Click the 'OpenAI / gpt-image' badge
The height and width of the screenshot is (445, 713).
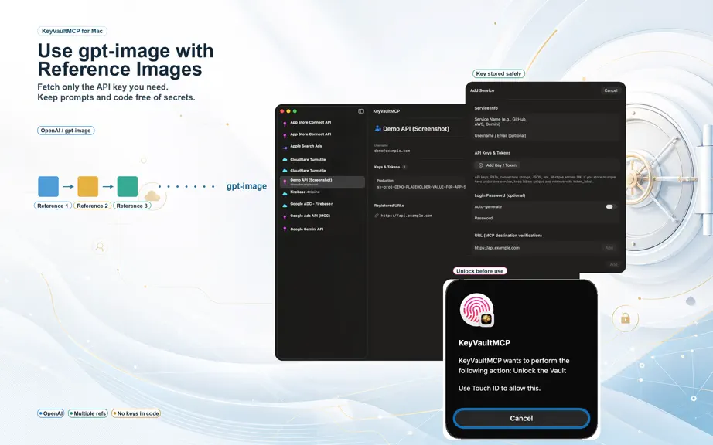66,131
